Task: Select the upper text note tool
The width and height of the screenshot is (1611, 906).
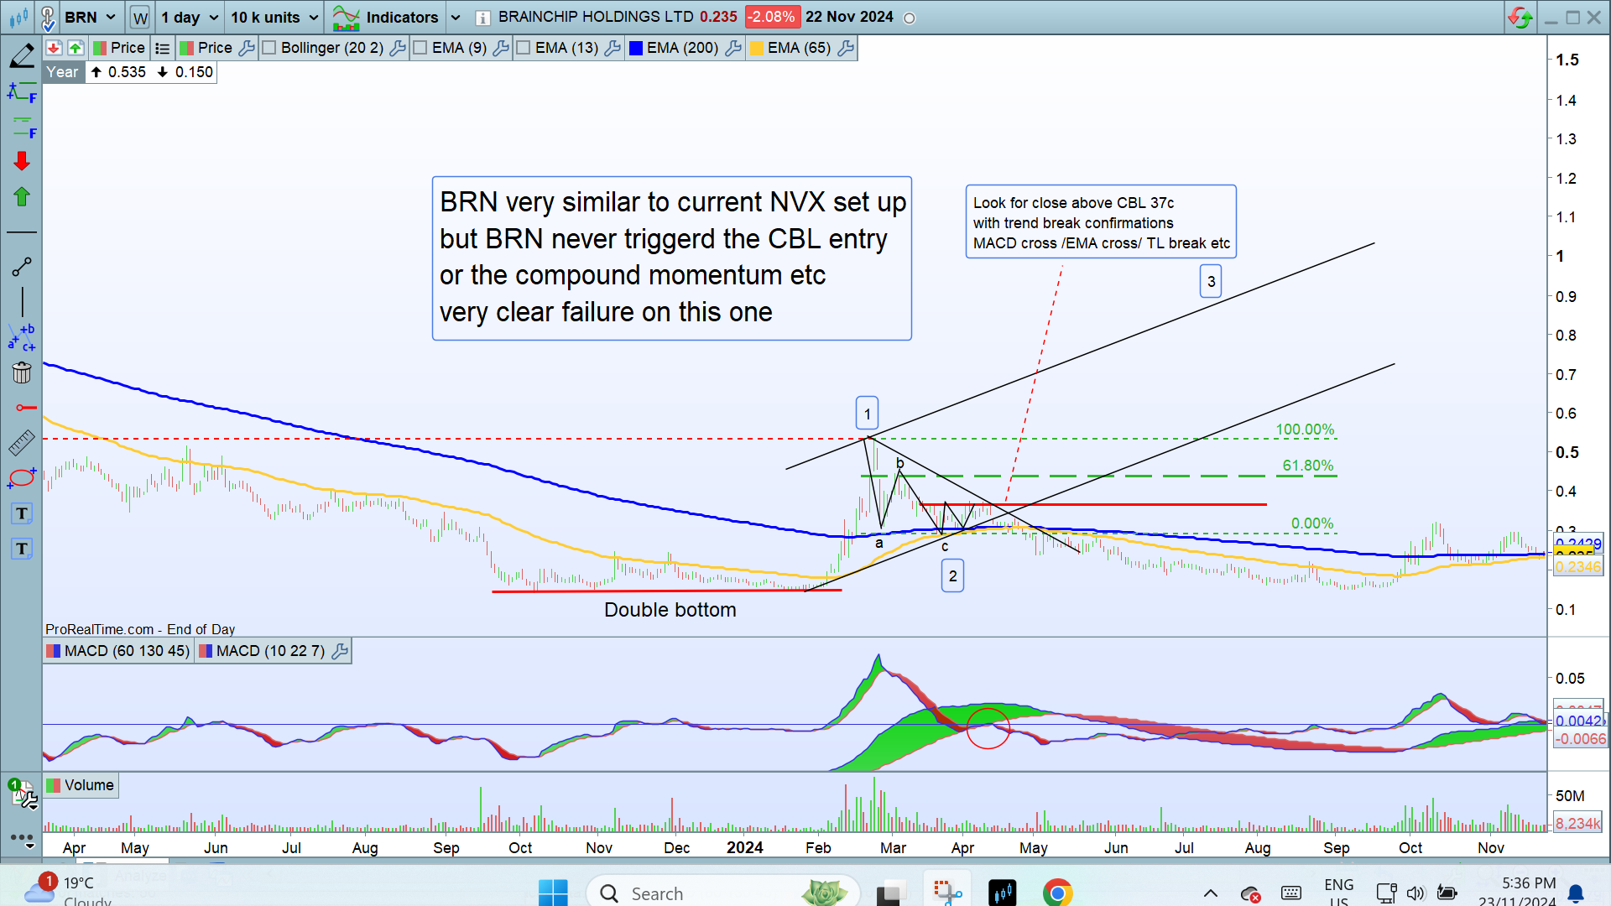Action: [22, 513]
